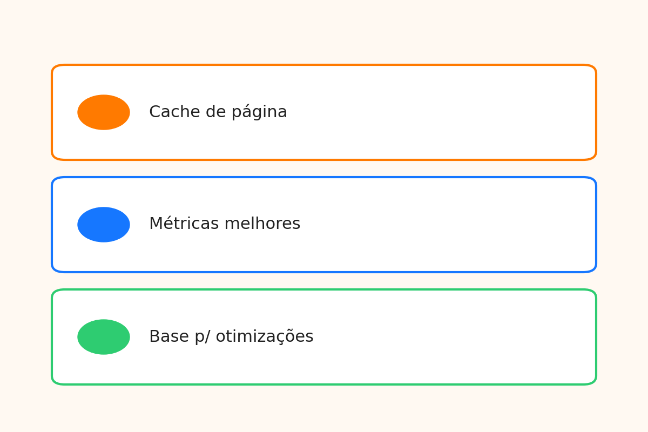Click the blue circle icon
Viewport: 648px width, 432px height.
click(104, 225)
